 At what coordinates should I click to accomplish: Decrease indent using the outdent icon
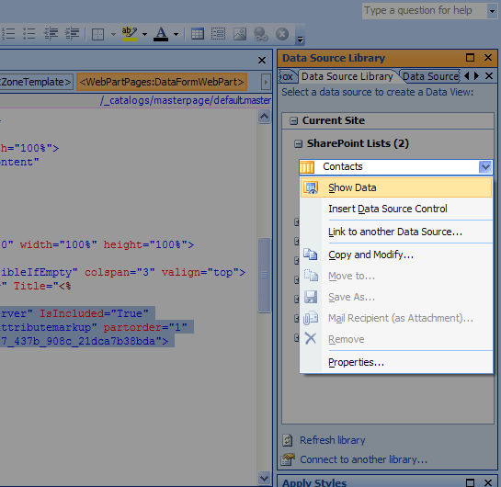coord(51,33)
